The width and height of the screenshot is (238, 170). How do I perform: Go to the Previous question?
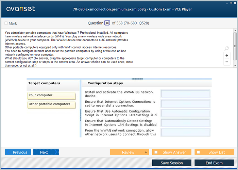point(18,152)
